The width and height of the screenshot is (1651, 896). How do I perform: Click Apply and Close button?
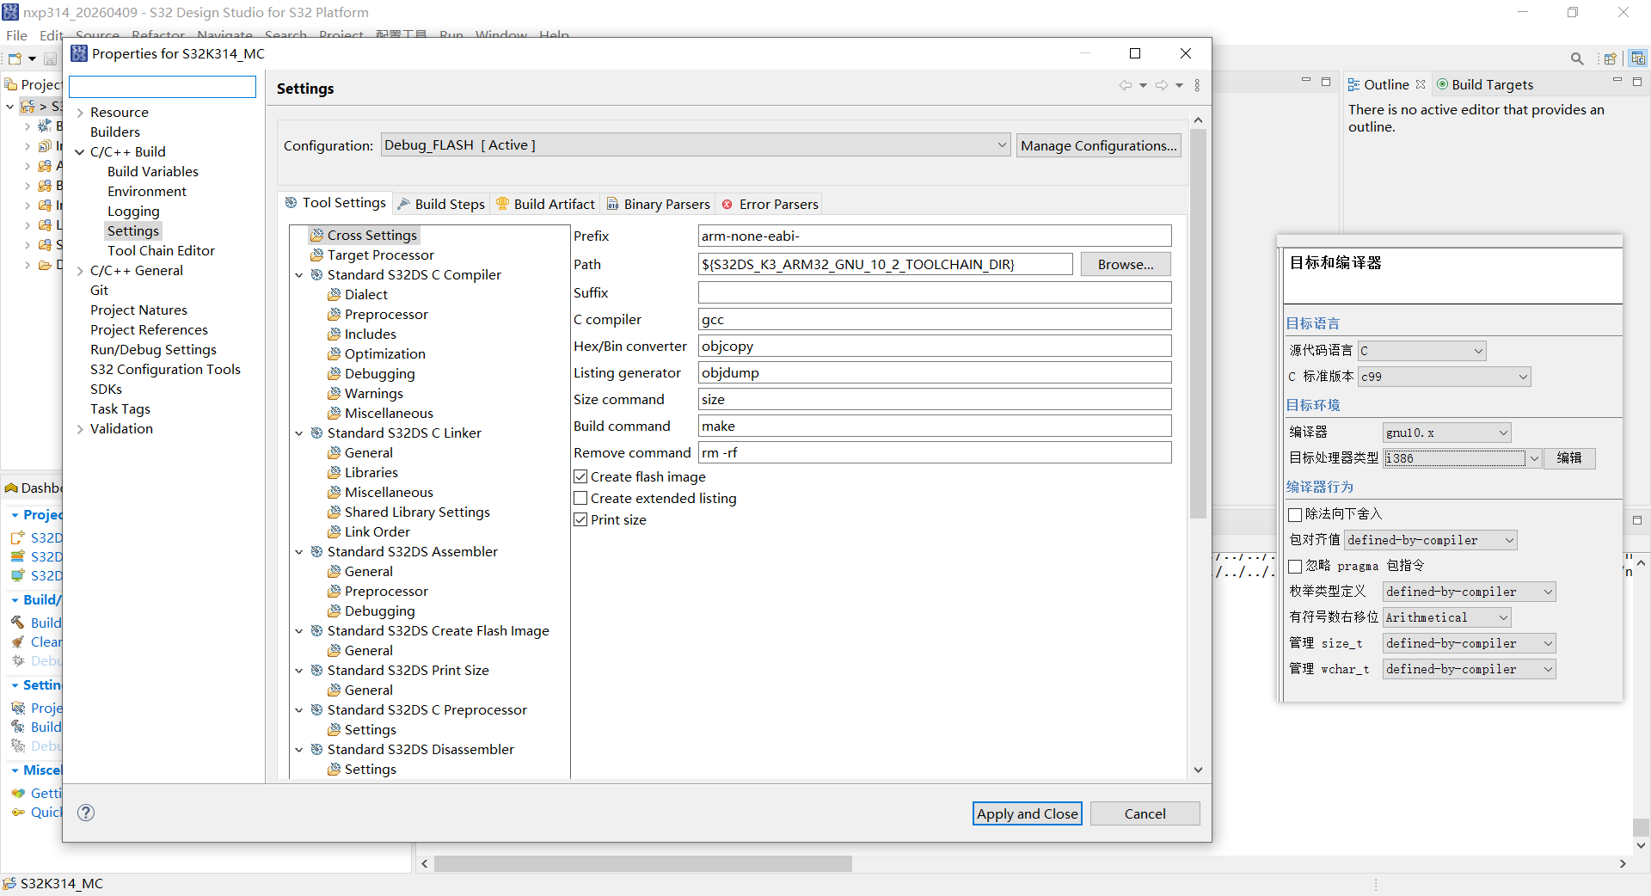tap(1028, 813)
